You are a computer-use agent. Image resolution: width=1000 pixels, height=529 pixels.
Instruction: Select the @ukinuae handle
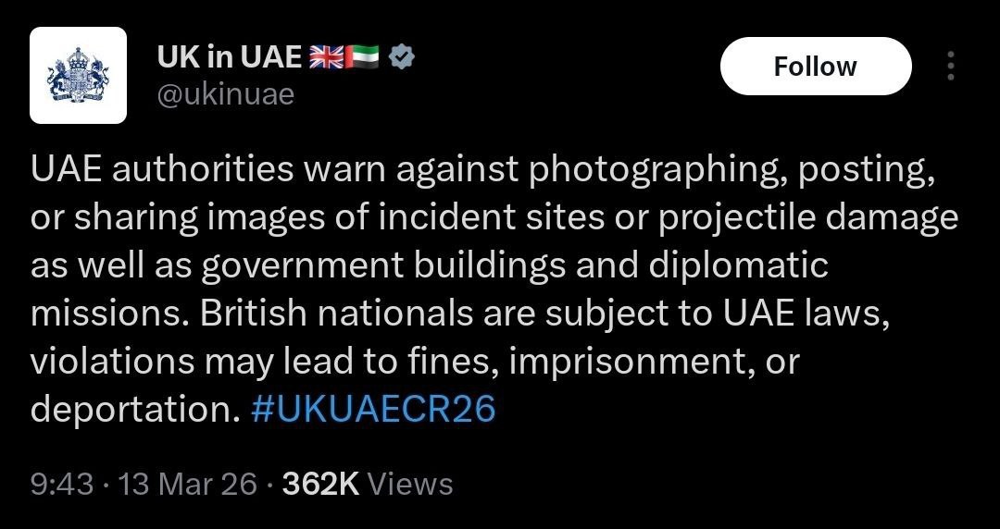[225, 95]
